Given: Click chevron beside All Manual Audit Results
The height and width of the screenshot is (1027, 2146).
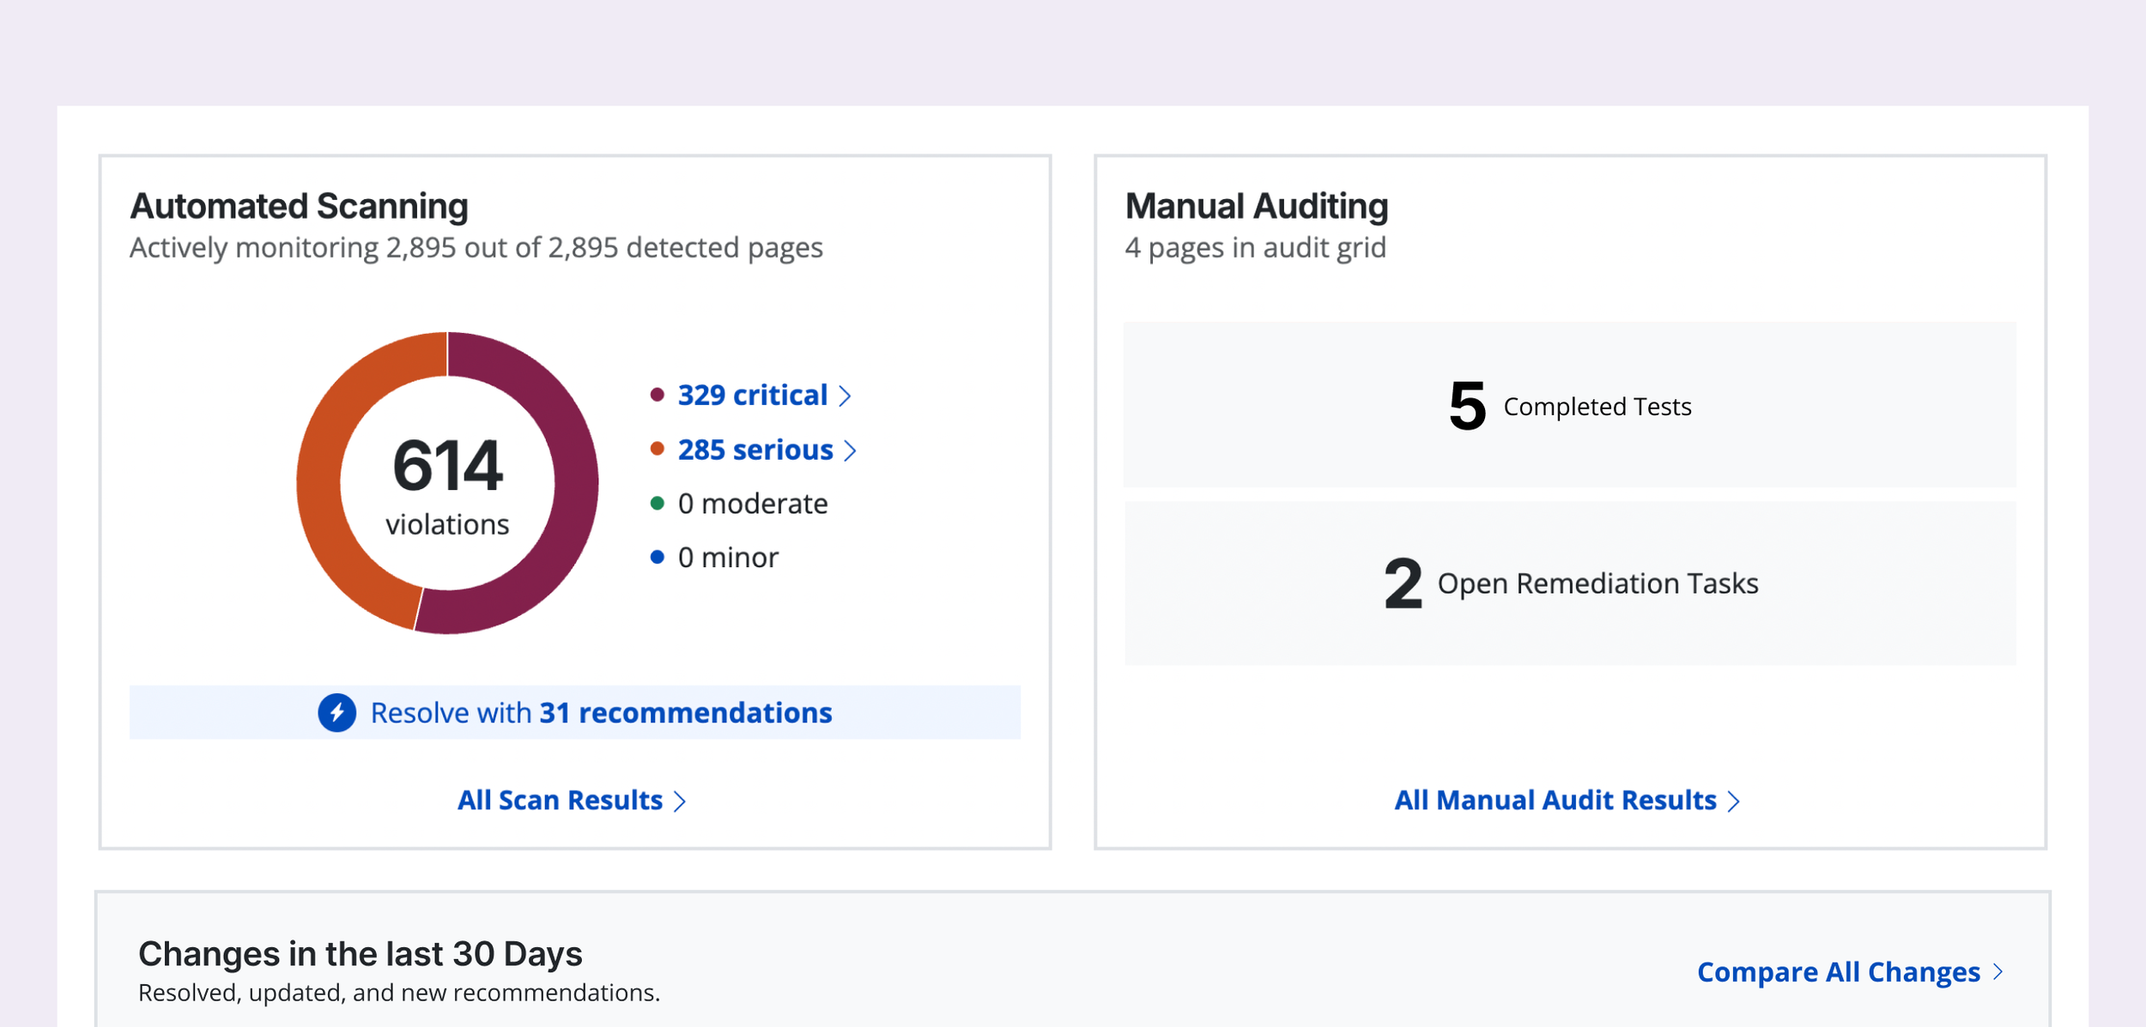Looking at the screenshot, I should pos(1734,800).
